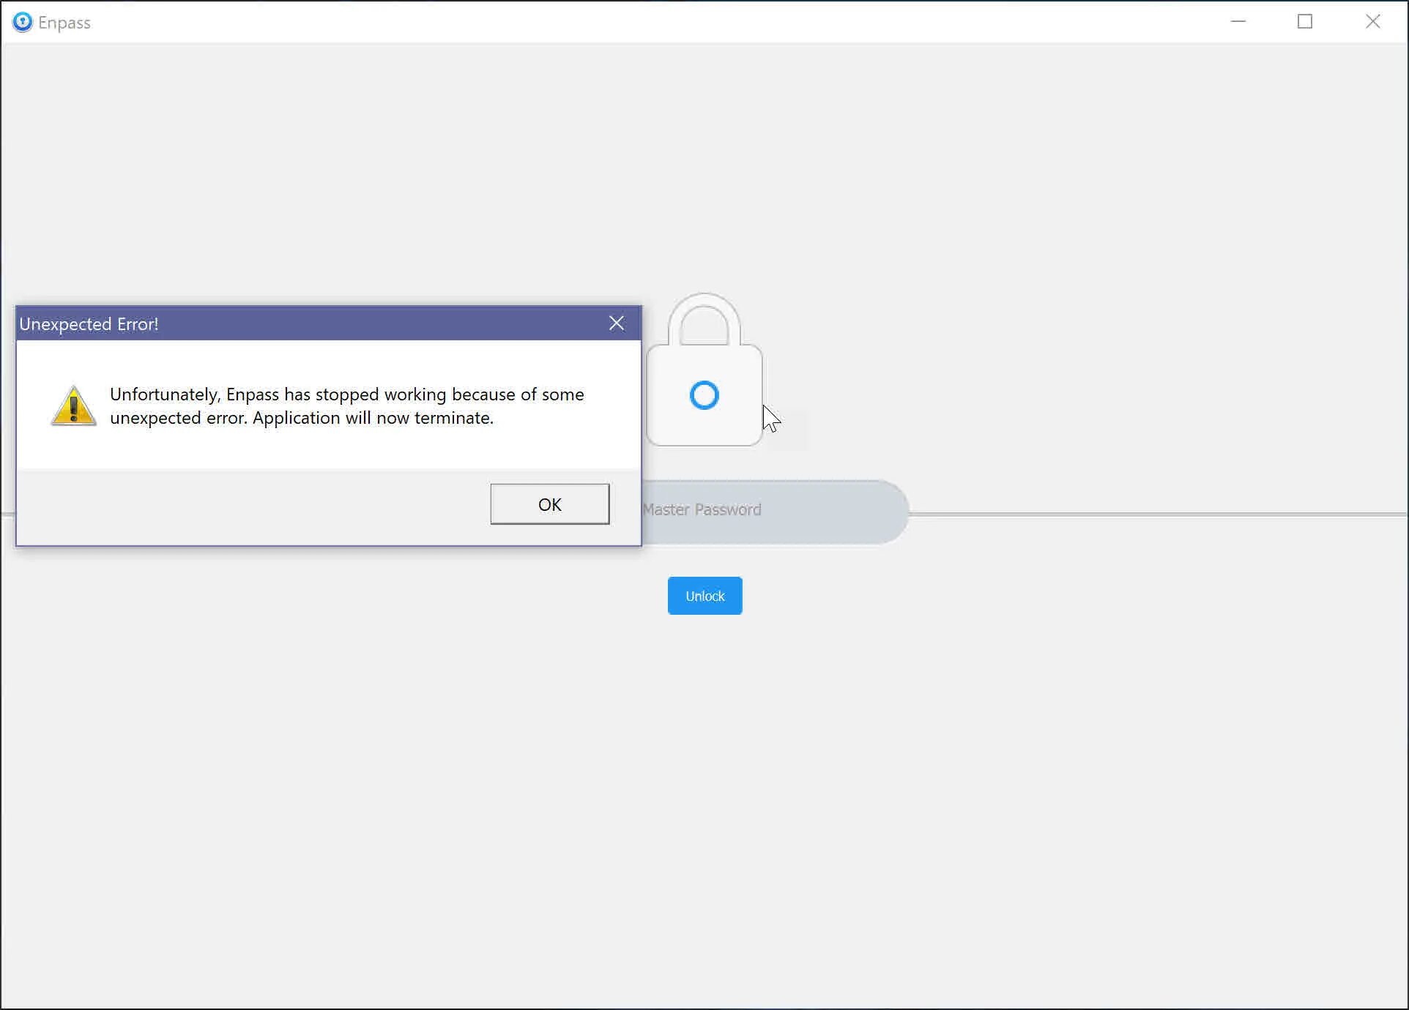Click the 'Unexpected Error!' dialog title
The image size is (1409, 1010).
[89, 324]
